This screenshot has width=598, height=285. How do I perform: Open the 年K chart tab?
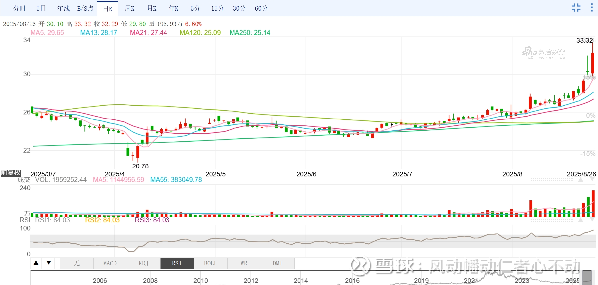[173, 8]
